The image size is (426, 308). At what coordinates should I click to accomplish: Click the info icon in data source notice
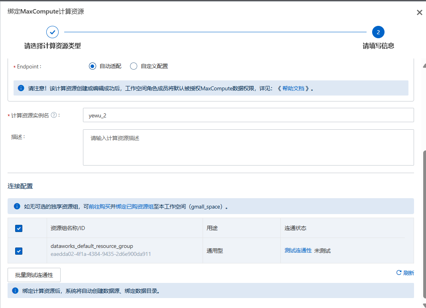pyautogui.click(x=15, y=290)
